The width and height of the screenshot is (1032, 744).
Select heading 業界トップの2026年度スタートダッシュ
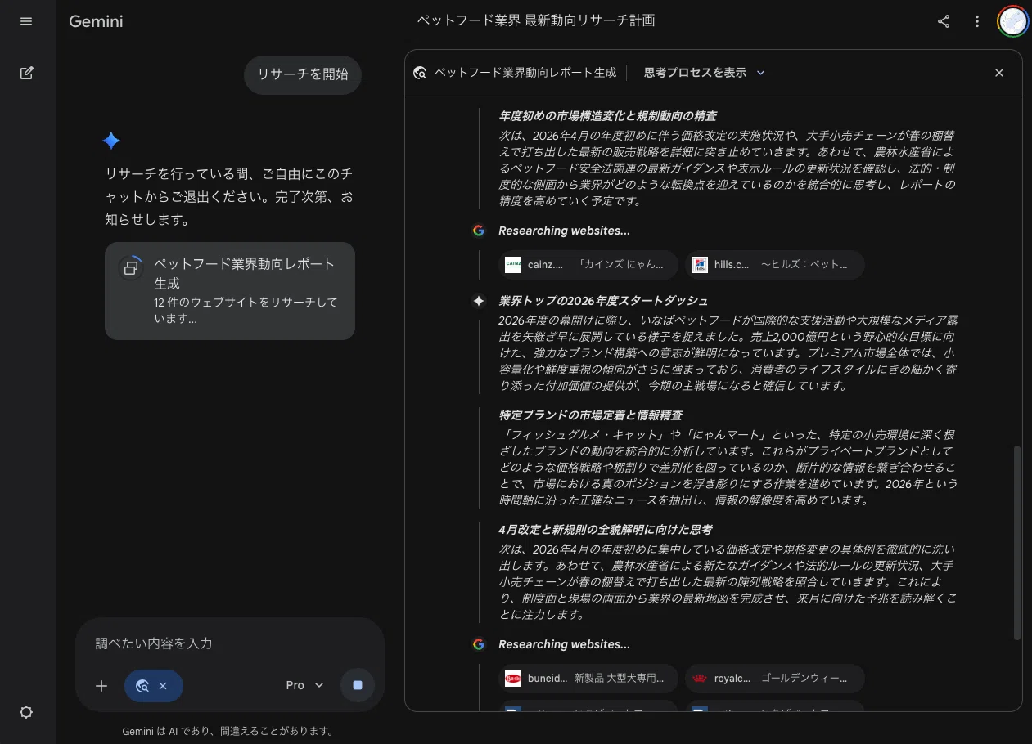pos(604,301)
